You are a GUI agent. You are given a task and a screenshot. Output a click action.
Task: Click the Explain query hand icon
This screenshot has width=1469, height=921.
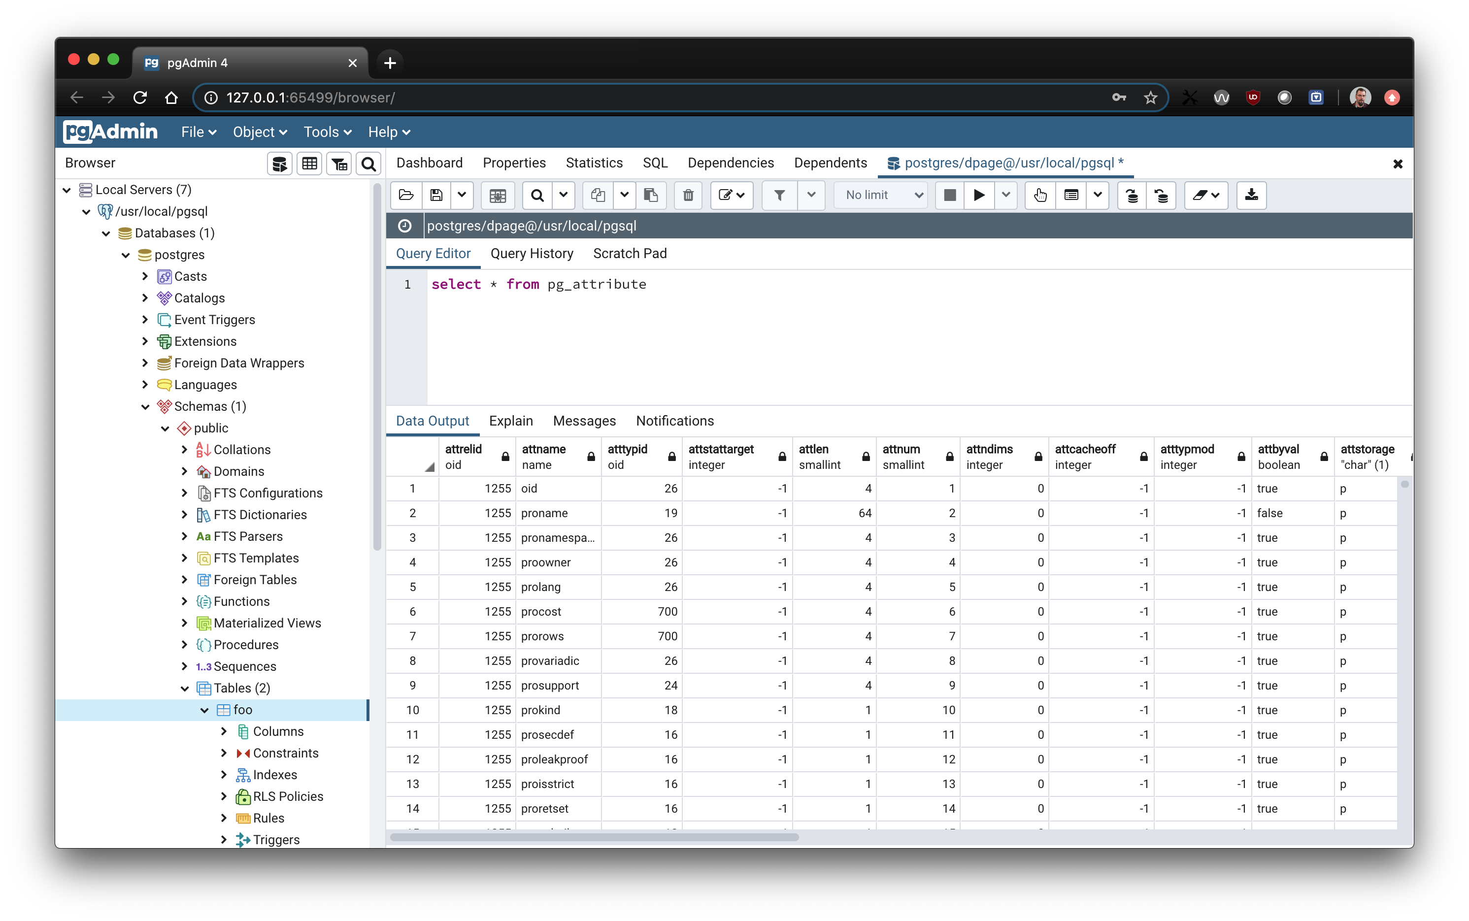point(1040,195)
